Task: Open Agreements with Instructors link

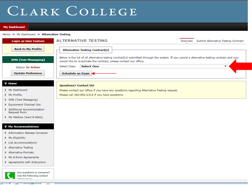Action: pyautogui.click(x=27, y=162)
